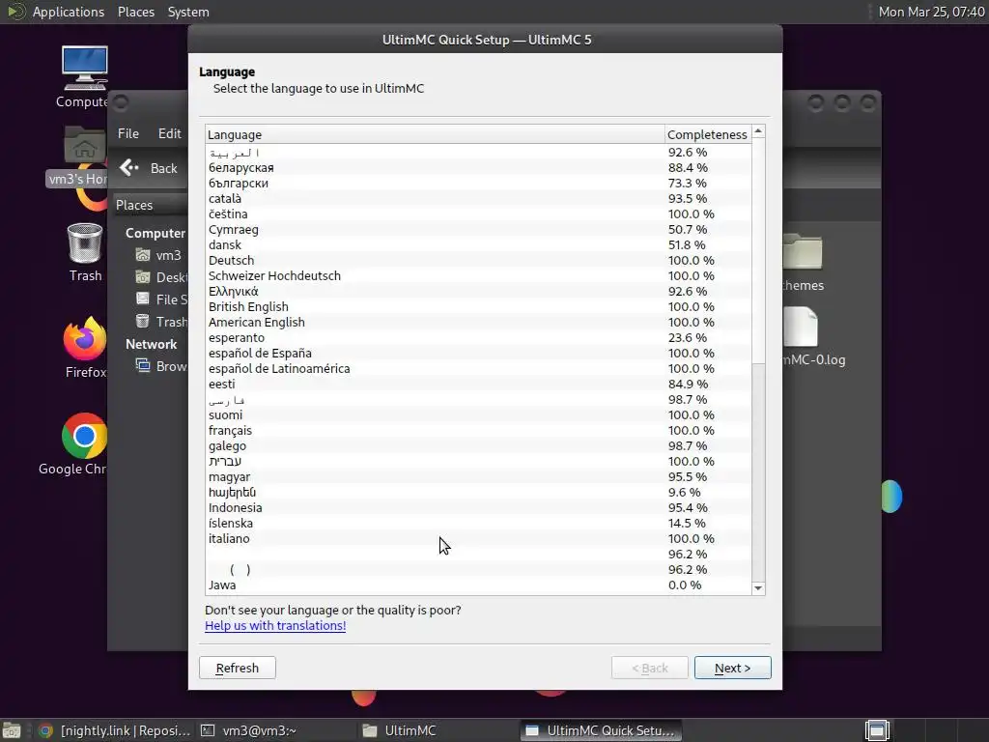
Task: Click the Back button in file manager
Action: [x=149, y=168]
